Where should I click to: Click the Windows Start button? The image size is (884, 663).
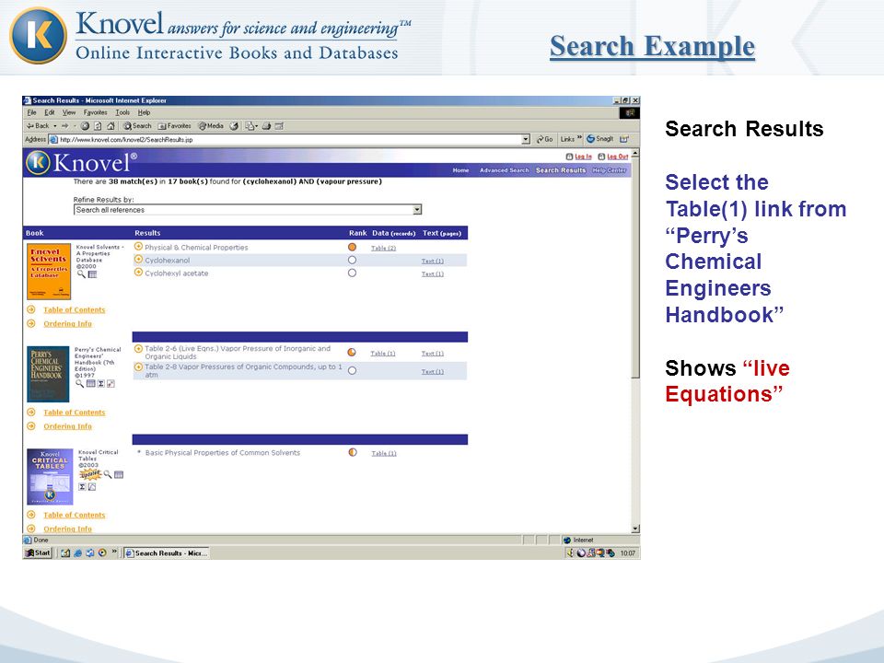tap(38, 553)
